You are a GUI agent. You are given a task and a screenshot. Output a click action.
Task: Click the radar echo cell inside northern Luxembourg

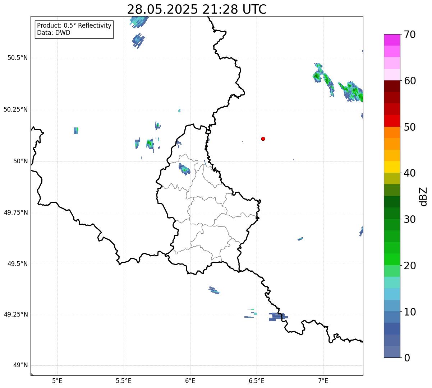tap(184, 169)
